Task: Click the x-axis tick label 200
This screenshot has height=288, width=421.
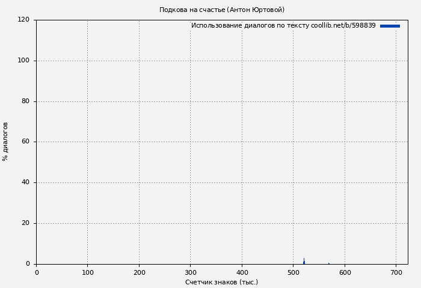Action: (139, 272)
